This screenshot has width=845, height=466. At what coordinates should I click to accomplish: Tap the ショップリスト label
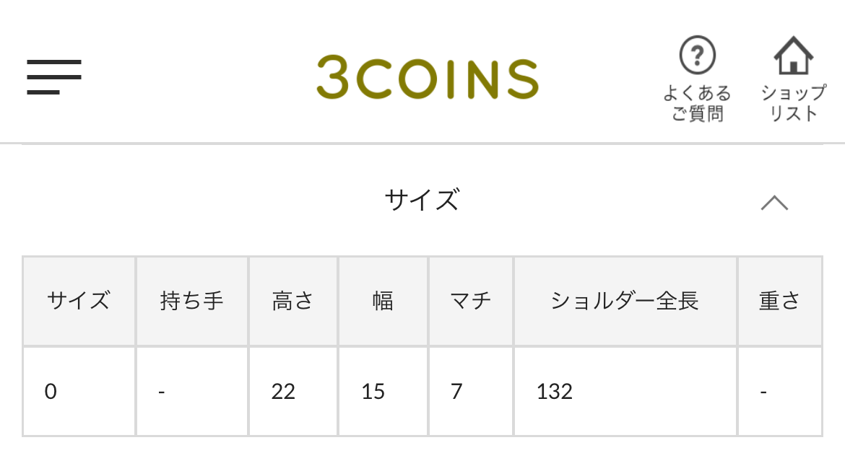pyautogui.click(x=793, y=103)
